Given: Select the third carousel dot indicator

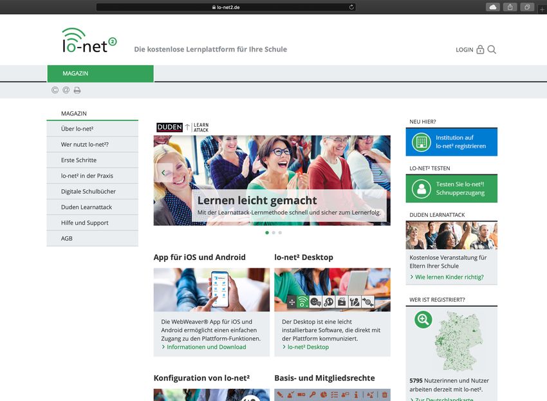Looking at the screenshot, I should pos(280,232).
